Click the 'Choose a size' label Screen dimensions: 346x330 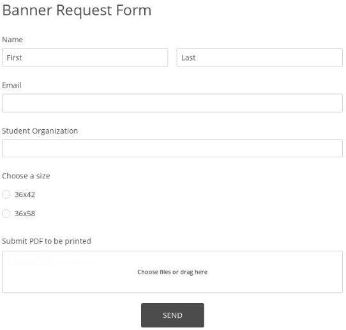coord(26,176)
